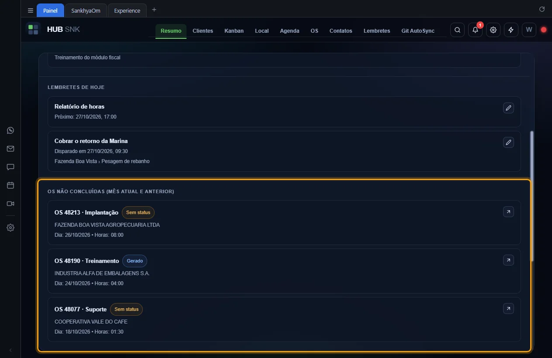
Task: Open the notifications bell with badge 1
Action: point(475,30)
